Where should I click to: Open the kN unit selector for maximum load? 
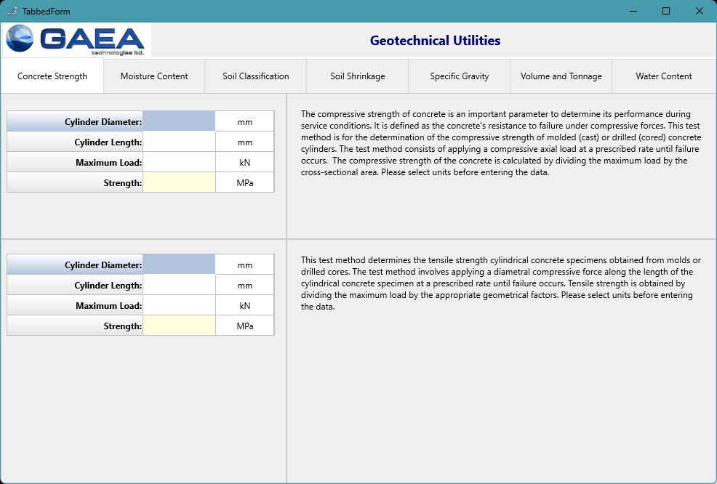click(x=244, y=161)
